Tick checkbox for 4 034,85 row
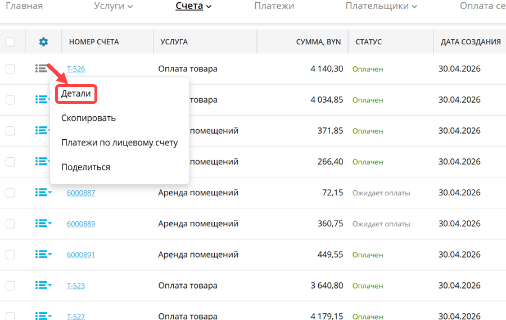 point(10,99)
